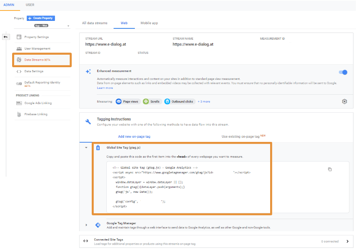This screenshot has height=250, width=356.
Task: Click the back arrow button in sidebar
Action: pyautogui.click(x=6, y=37)
